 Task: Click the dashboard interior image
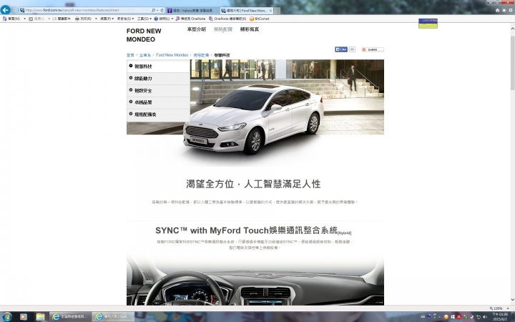(255, 280)
